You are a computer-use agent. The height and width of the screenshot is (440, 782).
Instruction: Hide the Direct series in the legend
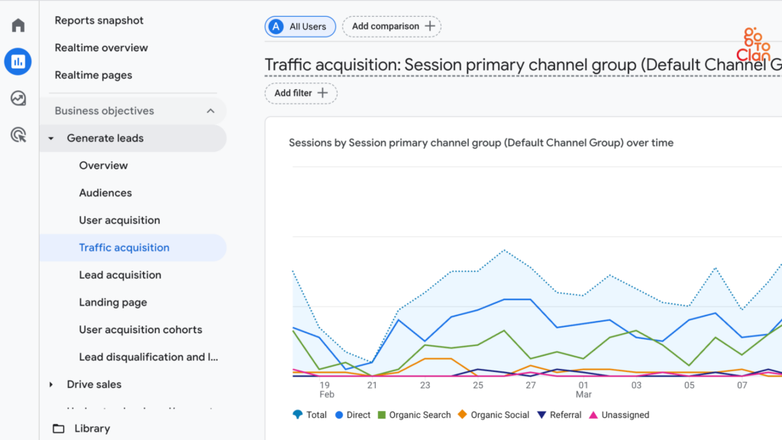(352, 415)
